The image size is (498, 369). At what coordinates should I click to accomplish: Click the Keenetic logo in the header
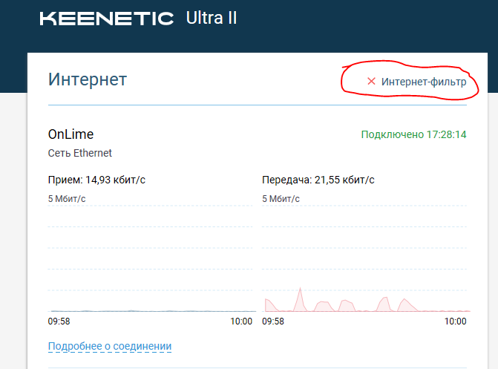click(x=107, y=19)
